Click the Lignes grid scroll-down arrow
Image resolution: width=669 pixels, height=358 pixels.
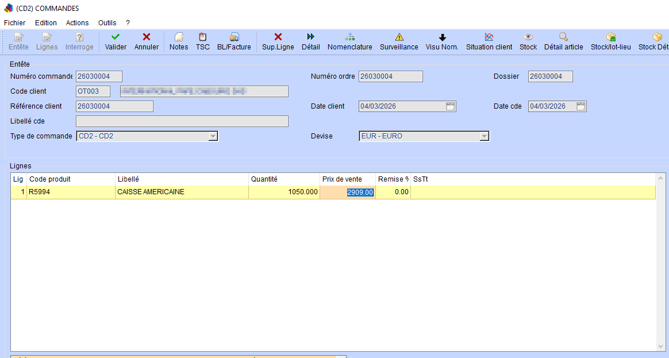tap(660, 347)
